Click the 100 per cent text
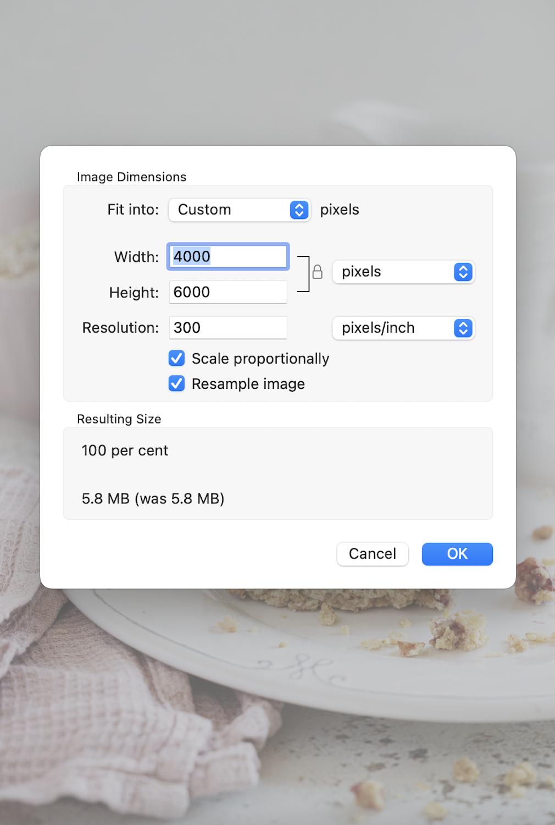 tap(124, 450)
